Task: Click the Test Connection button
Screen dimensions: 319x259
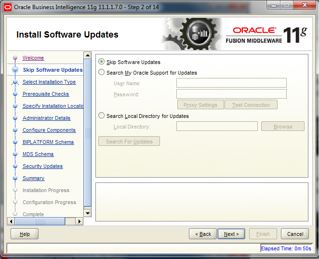Action: click(251, 104)
